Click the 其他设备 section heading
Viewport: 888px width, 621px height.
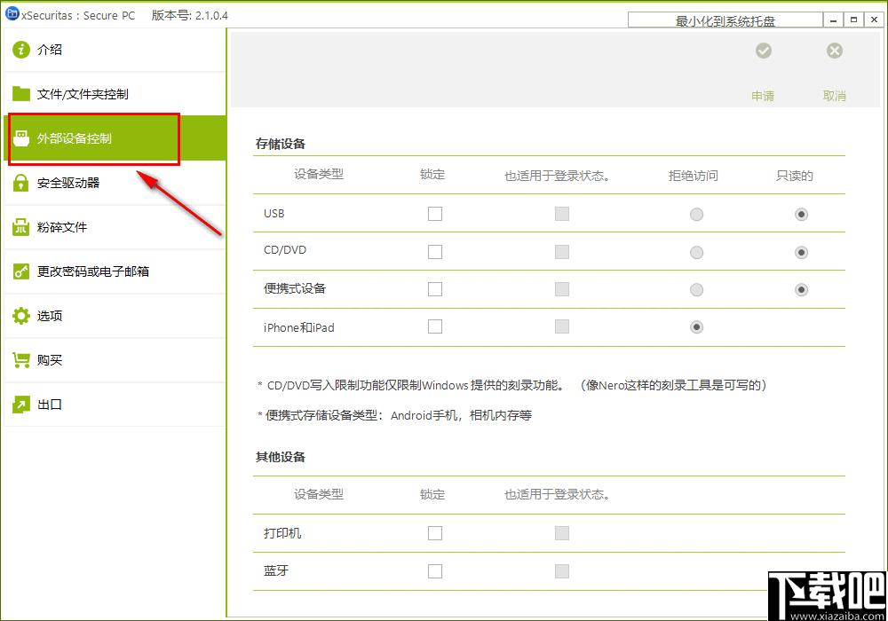(281, 457)
